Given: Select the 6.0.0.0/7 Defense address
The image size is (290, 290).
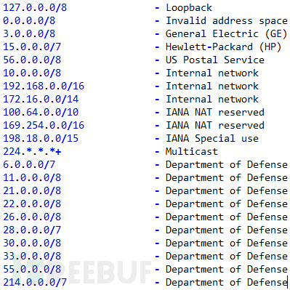Looking at the screenshot, I should (x=29, y=165).
